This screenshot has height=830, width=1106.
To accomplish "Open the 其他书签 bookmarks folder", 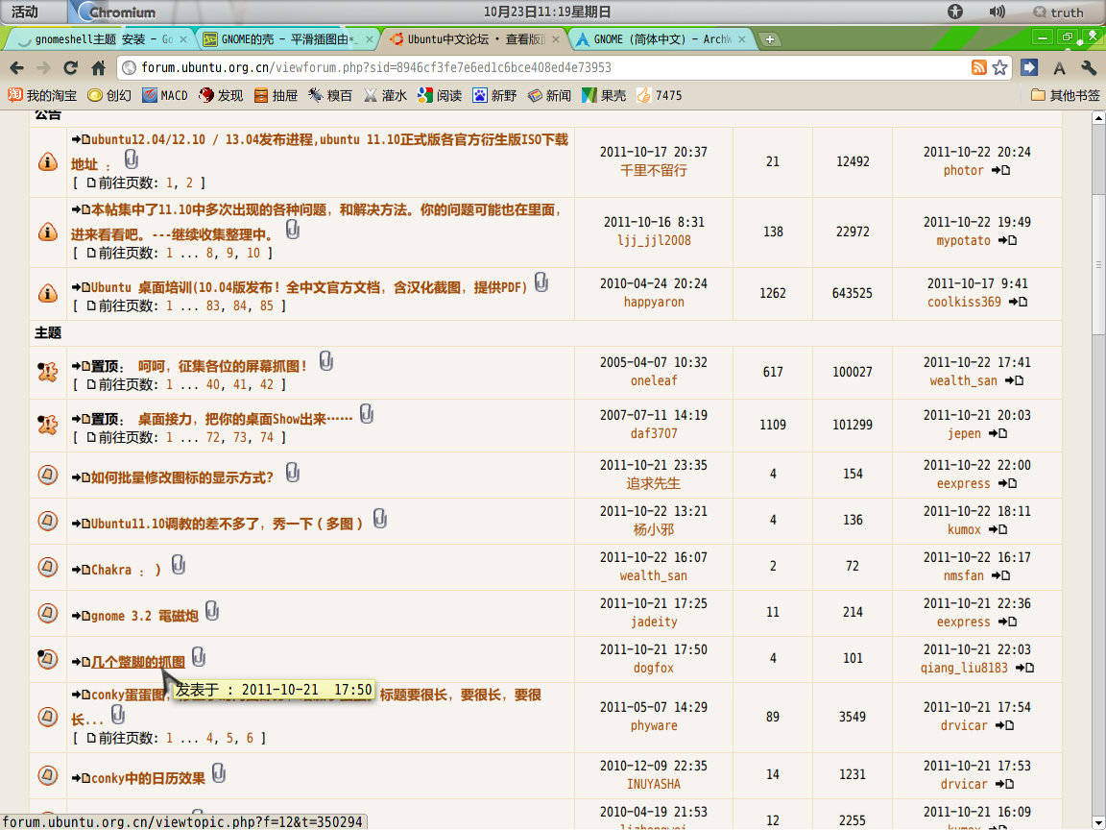I will (1065, 95).
